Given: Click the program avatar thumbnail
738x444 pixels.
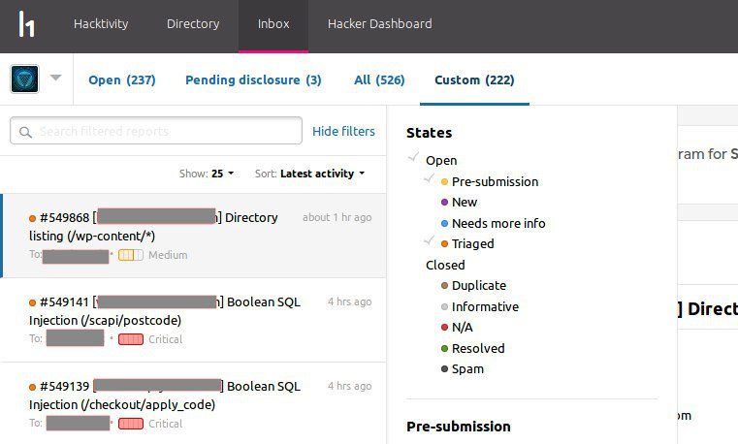Looking at the screenshot, I should [24, 79].
